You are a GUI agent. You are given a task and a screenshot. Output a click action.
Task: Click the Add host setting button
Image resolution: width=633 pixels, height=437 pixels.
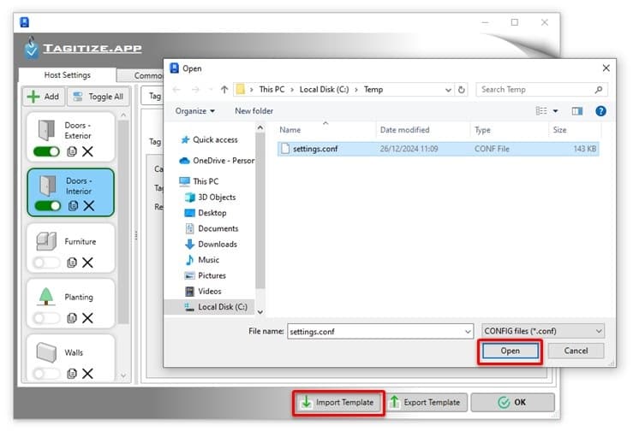pyautogui.click(x=44, y=97)
